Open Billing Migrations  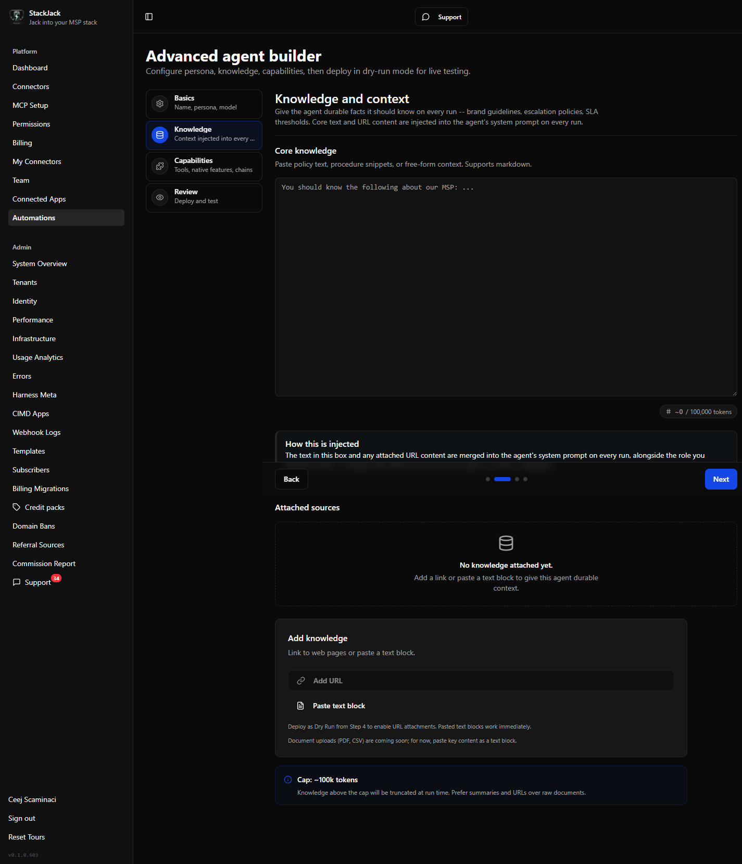click(66, 489)
